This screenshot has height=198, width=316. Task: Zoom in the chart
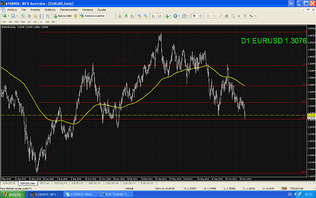(x=139, y=16)
